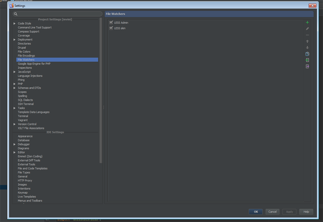Export watchers using the purple export icon

pyautogui.click(x=307, y=66)
